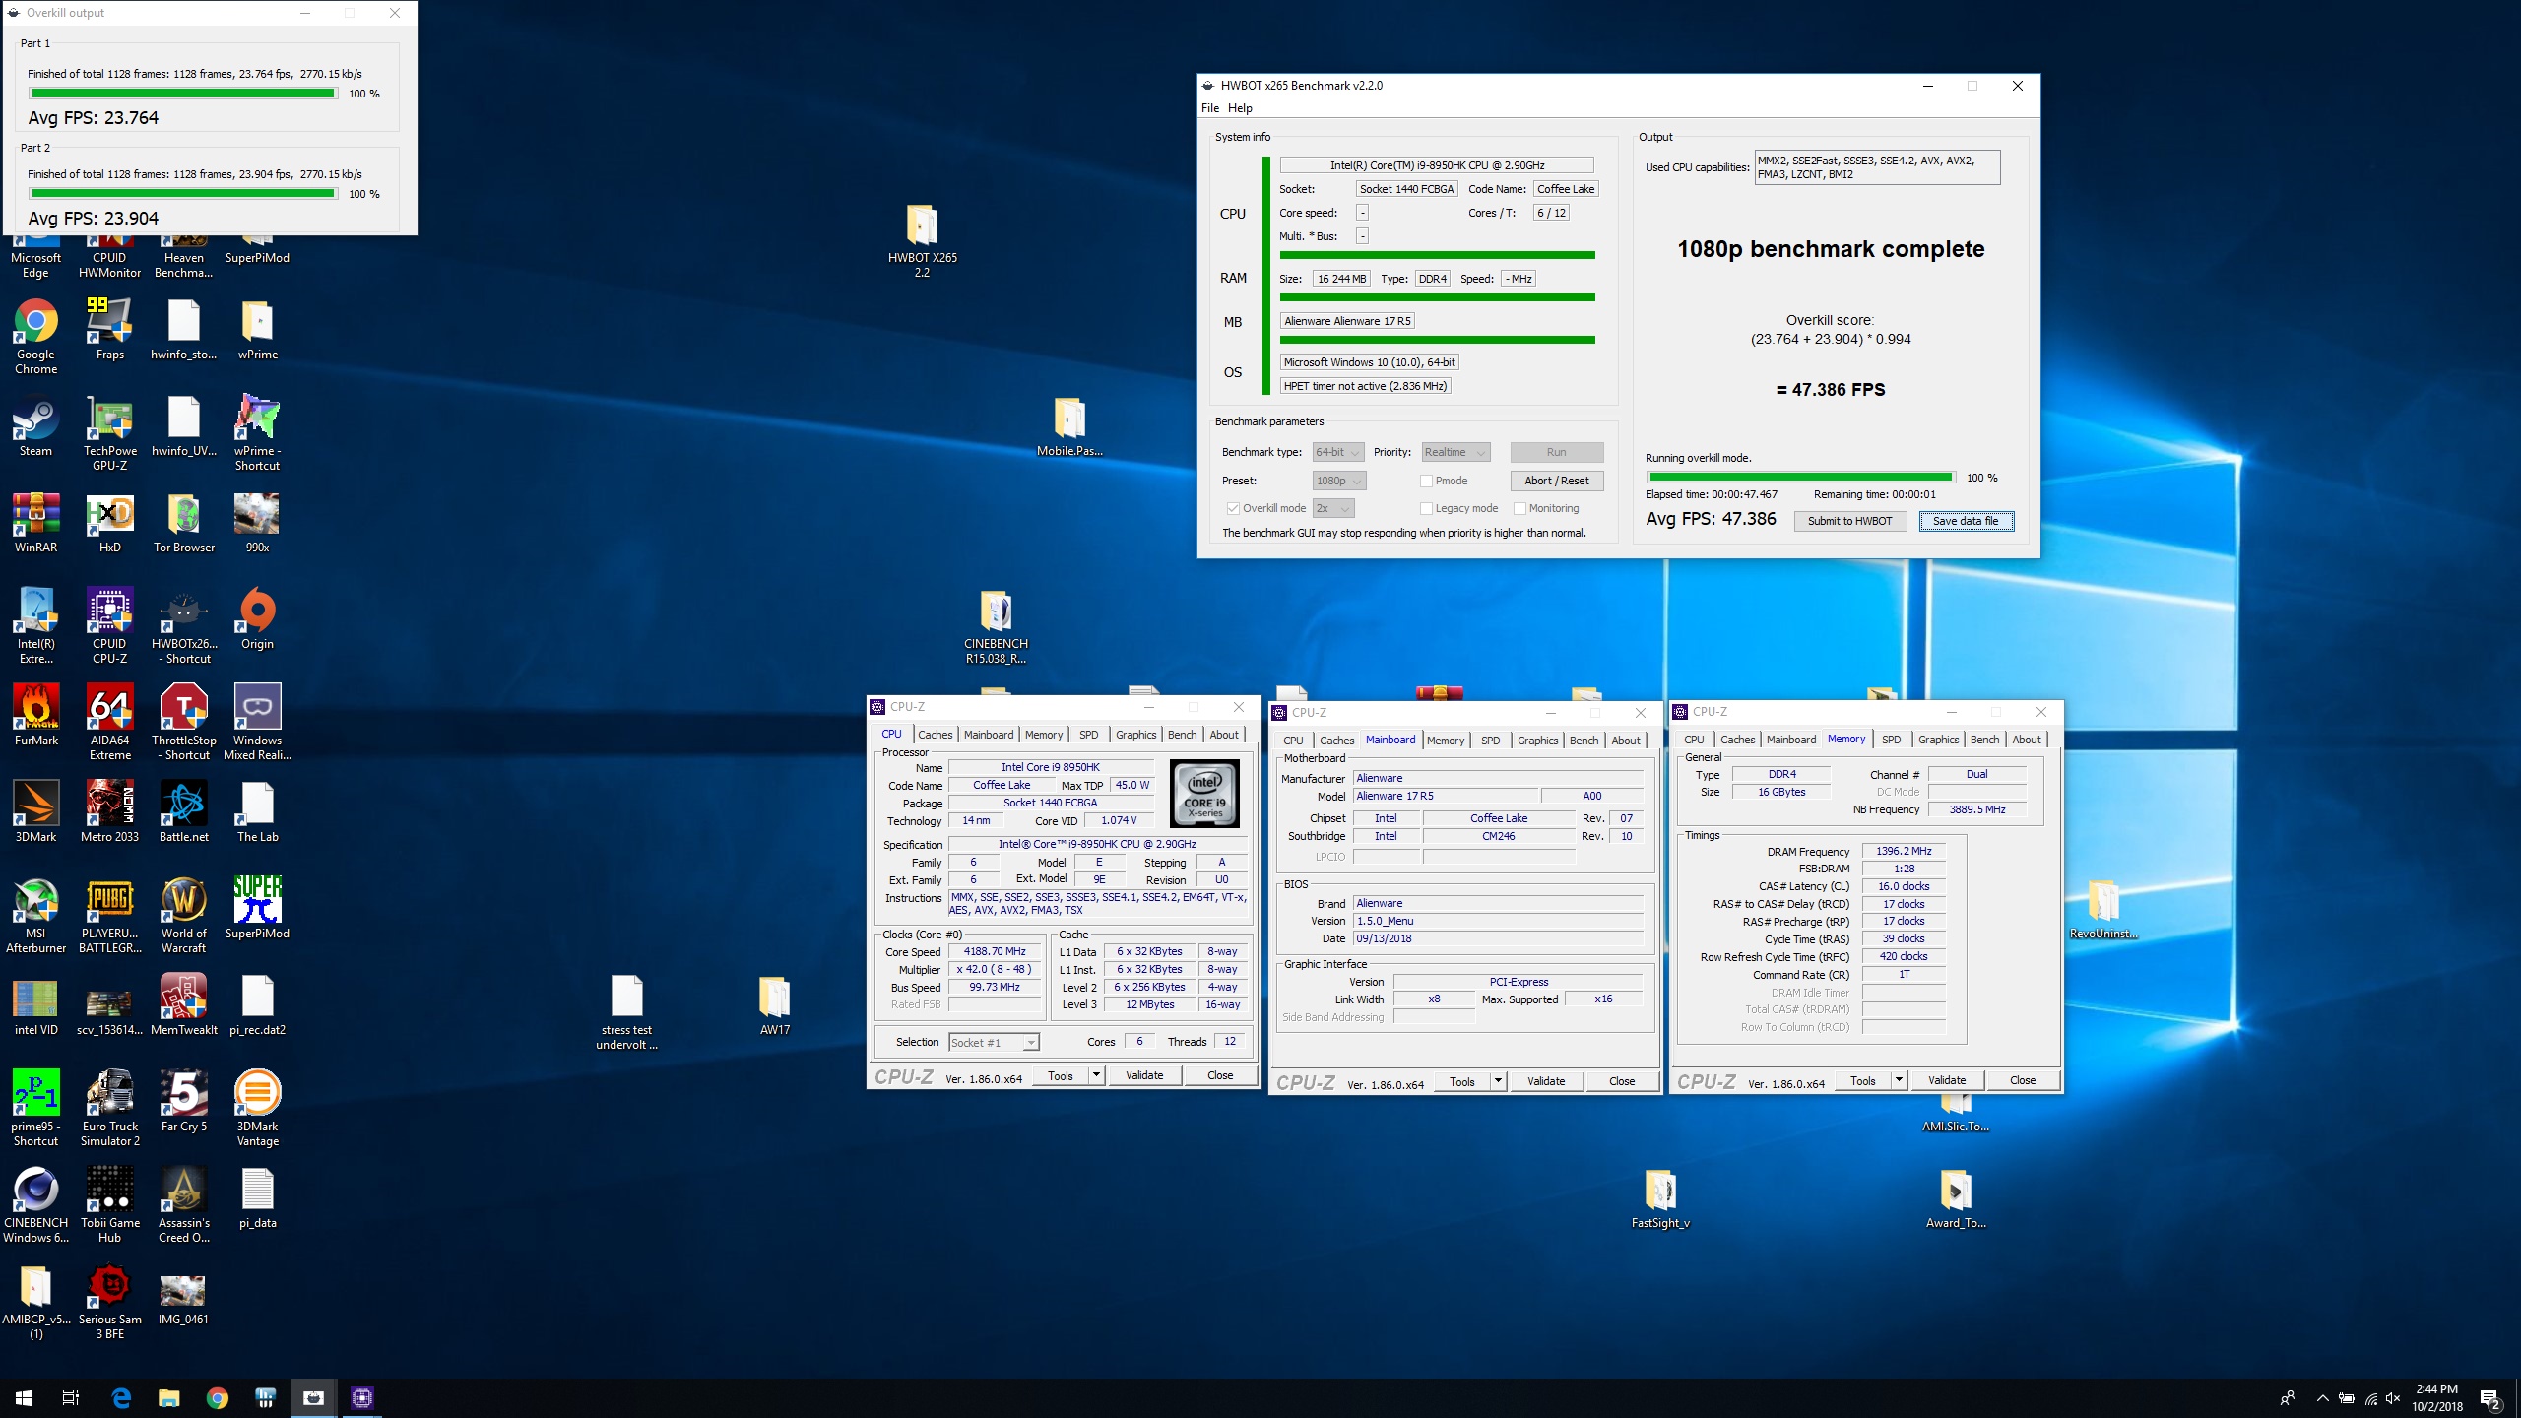2521x1418 pixels.
Task: Show hidden system tray icons
Action: pyautogui.click(x=2323, y=1398)
